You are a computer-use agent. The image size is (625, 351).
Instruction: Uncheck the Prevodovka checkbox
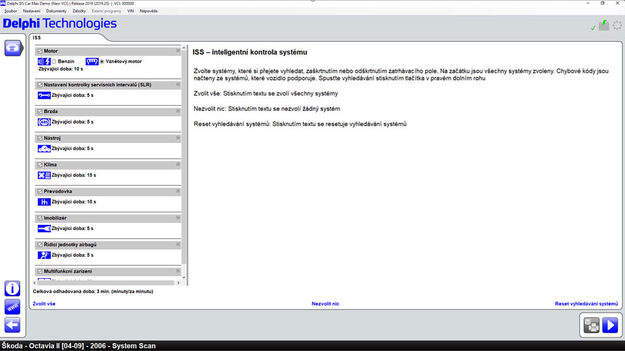[x=40, y=191]
